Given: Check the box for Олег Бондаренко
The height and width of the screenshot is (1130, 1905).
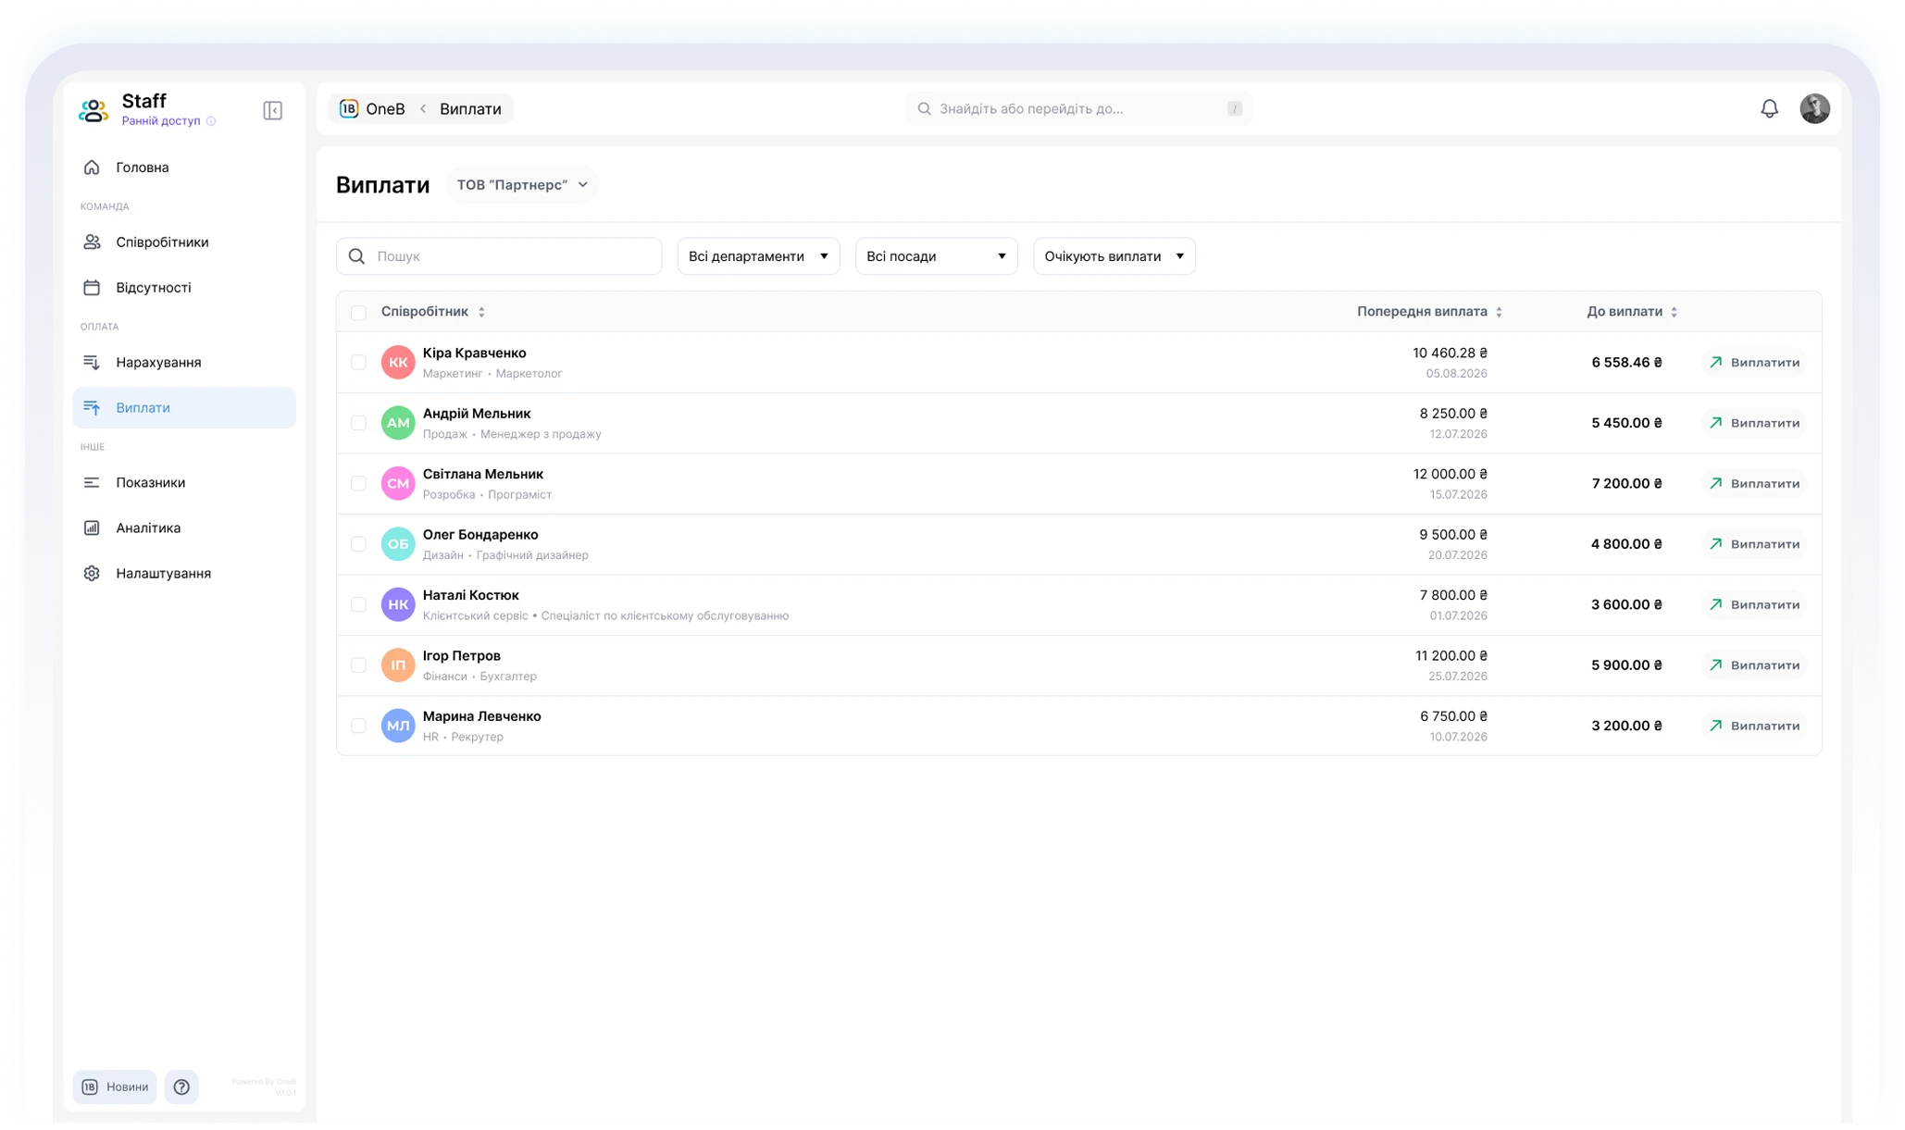Looking at the screenshot, I should coord(358,544).
